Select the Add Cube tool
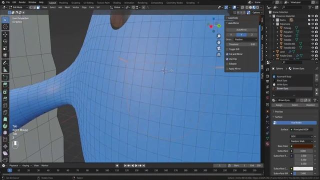320x180 pixels. pos(5,78)
